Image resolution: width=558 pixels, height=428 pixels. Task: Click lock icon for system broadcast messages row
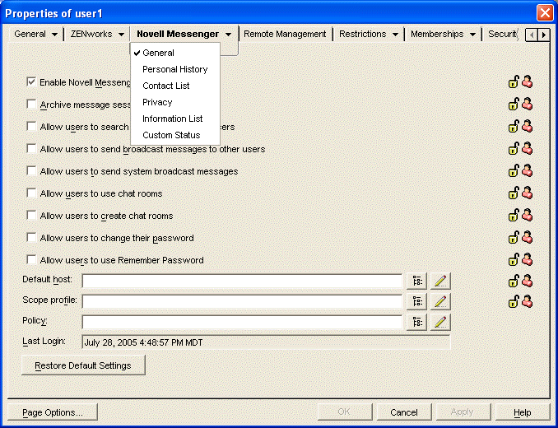point(514,170)
